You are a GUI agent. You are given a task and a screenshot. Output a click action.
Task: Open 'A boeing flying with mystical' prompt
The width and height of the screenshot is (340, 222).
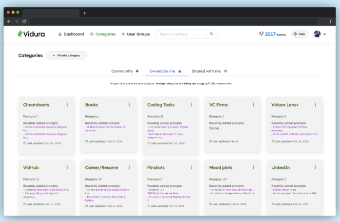[x=41, y=195]
